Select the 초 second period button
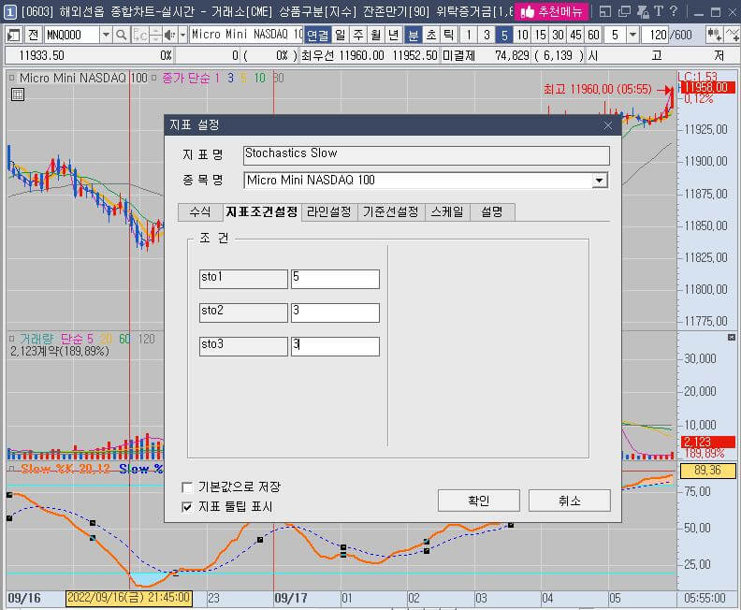The height and width of the screenshot is (610, 741). coord(431,35)
